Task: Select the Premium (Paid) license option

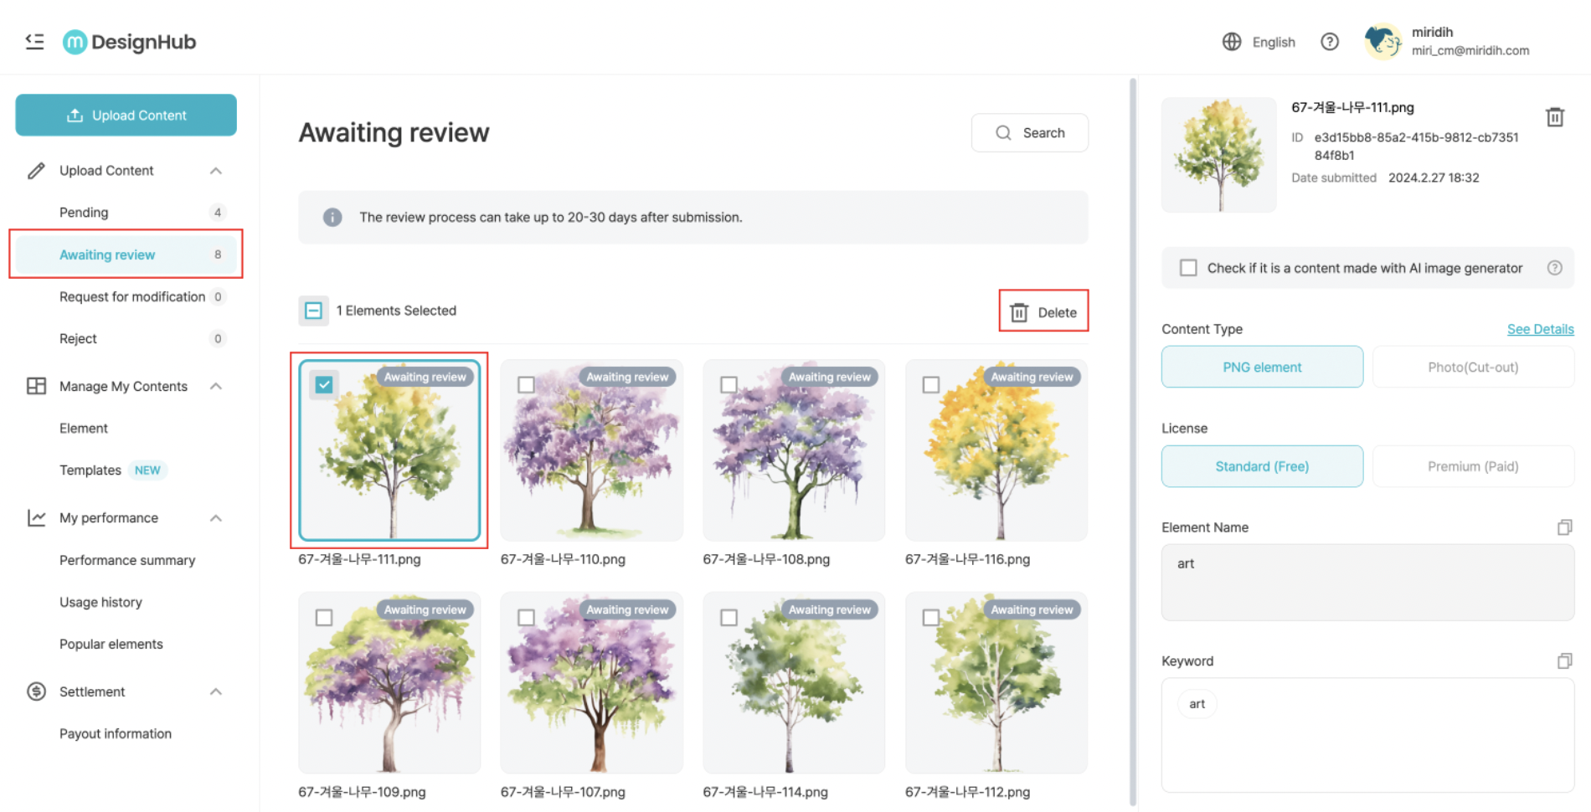Action: tap(1472, 466)
